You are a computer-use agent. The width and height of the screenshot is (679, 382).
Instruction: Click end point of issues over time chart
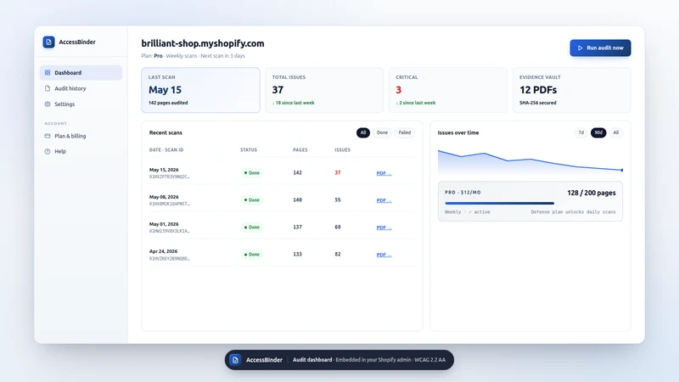click(x=622, y=171)
